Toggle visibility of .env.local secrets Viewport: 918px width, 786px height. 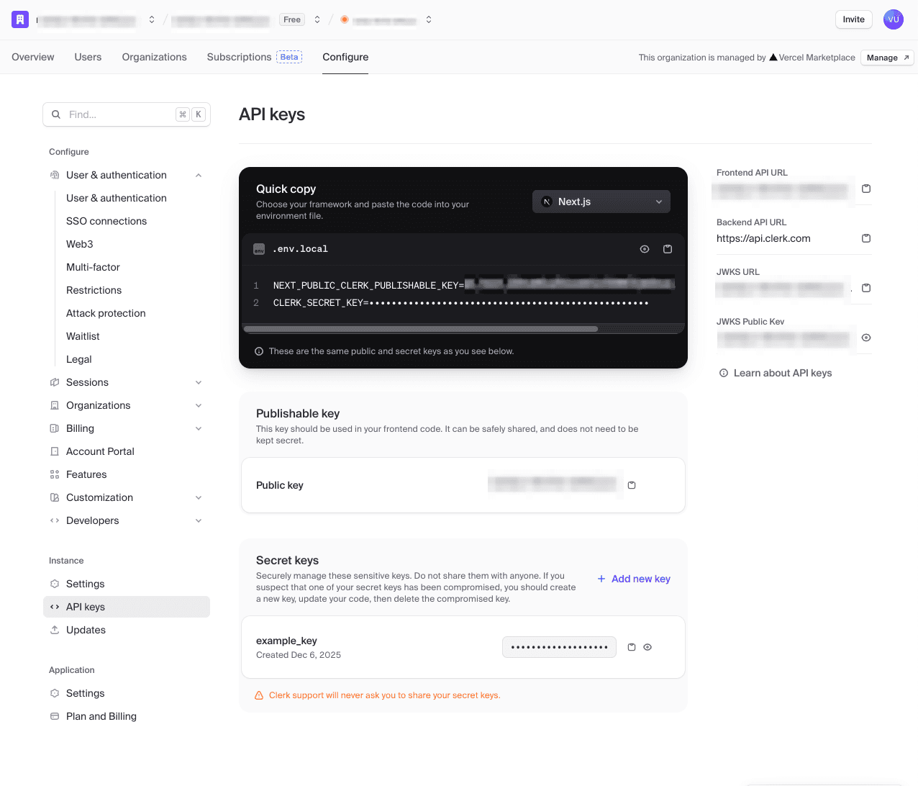pyautogui.click(x=645, y=249)
